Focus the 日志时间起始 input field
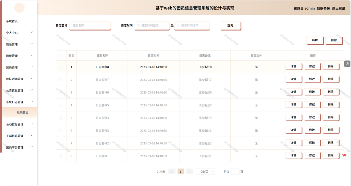Screen dimensions: 351x186 coord(152,25)
